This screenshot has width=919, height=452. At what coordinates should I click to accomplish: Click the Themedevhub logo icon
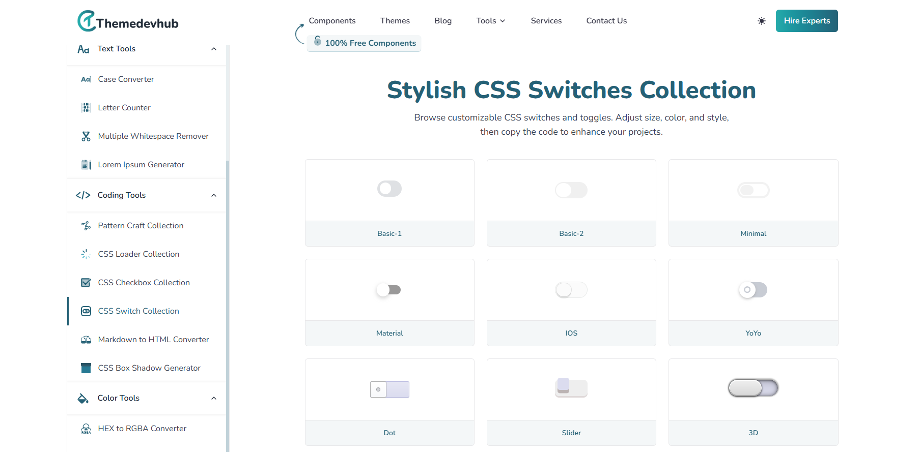tap(87, 21)
